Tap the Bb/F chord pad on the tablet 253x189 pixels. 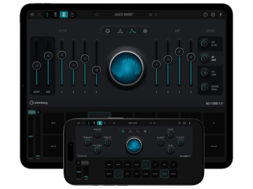pos(53,123)
